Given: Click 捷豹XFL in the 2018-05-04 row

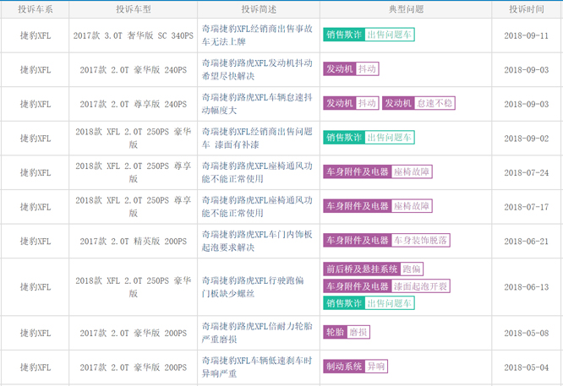Looking at the screenshot, I should coord(36,367).
